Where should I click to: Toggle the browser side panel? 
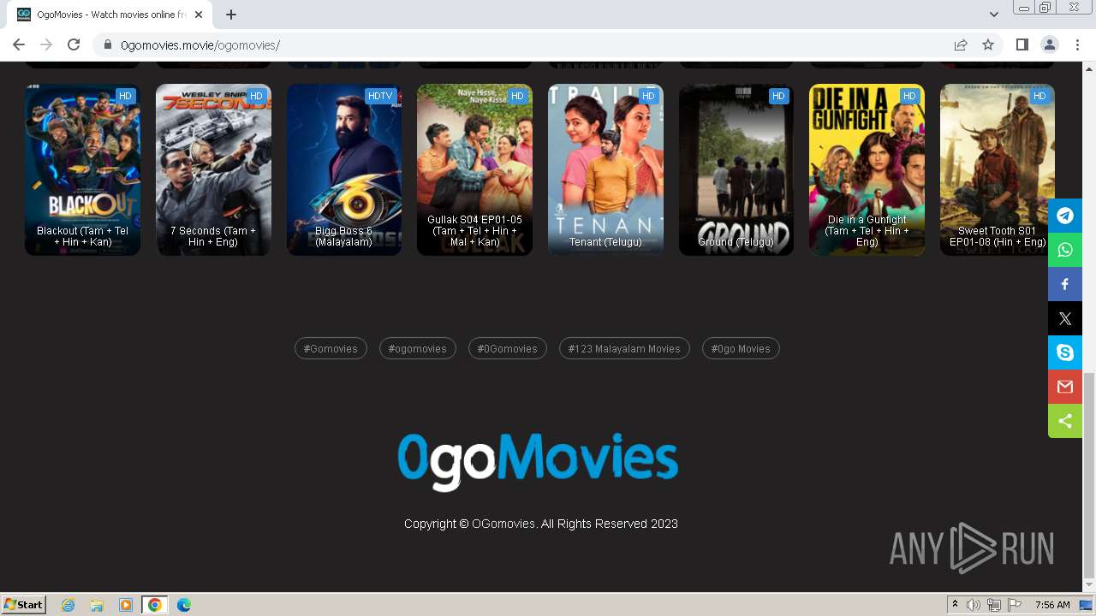1022,44
